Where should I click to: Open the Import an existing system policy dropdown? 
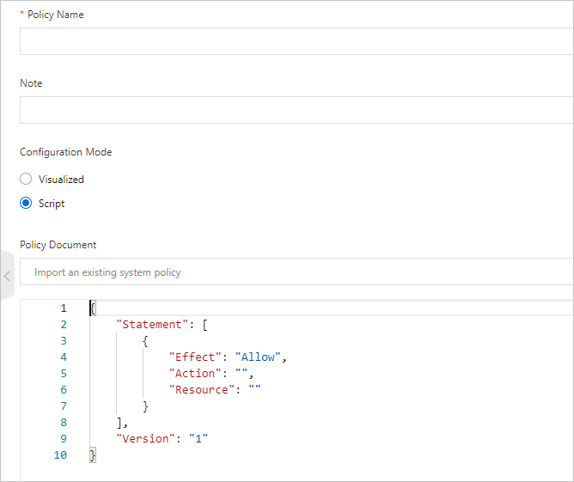coord(296,272)
